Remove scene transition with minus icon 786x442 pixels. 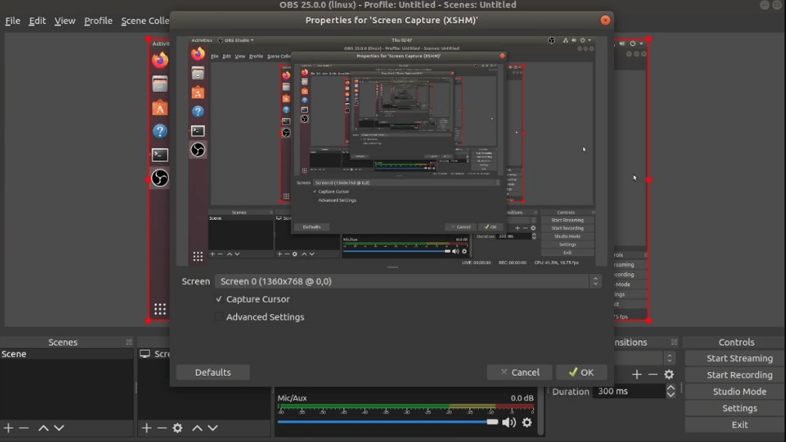click(652, 374)
